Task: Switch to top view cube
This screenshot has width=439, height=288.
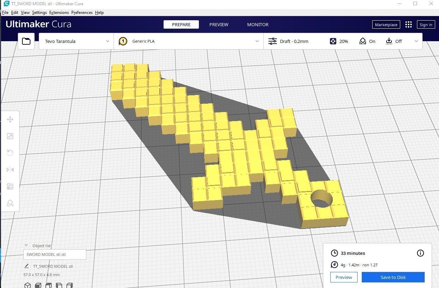Action: click(x=49, y=285)
